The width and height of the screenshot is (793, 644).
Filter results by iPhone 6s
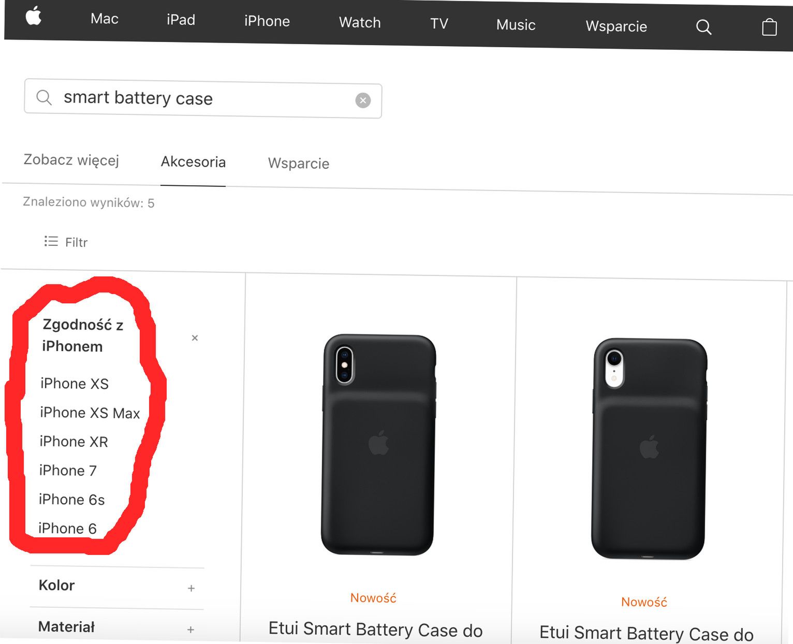point(72,500)
